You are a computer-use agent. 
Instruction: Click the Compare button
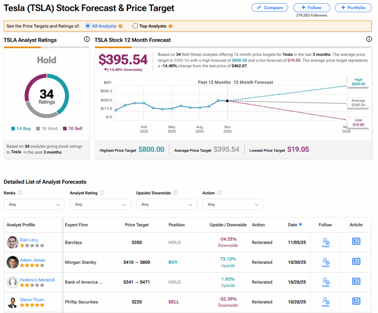(270, 7)
